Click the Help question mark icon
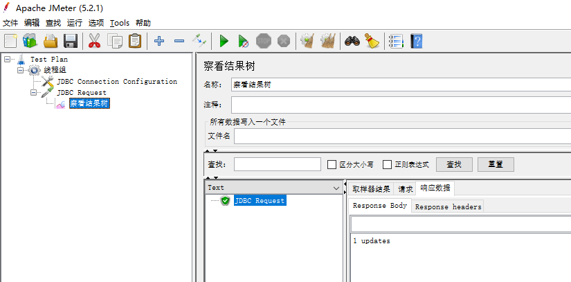Image resolution: width=571 pixels, height=282 pixels. [416, 41]
